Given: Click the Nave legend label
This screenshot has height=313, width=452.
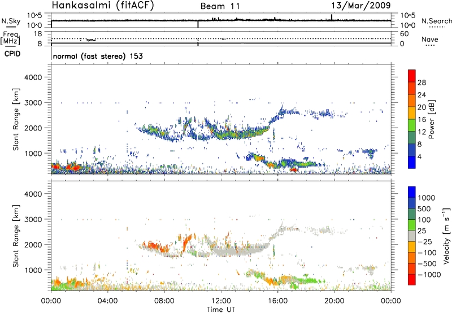Looking at the screenshot, I should click(x=430, y=39).
